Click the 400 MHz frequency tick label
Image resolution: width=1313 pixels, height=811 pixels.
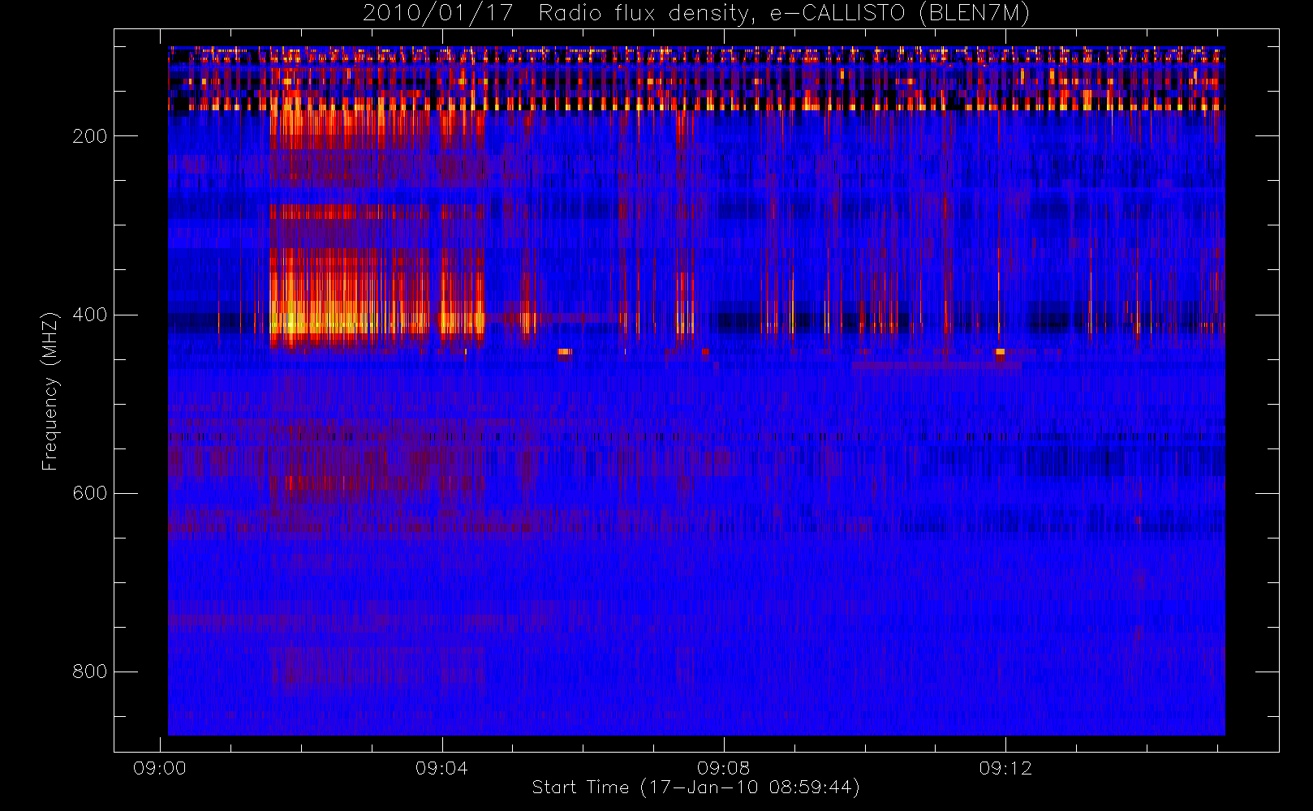click(x=89, y=315)
